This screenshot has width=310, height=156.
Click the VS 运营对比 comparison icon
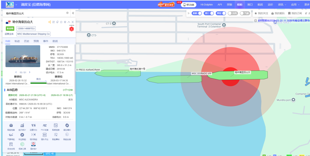(33, 126)
